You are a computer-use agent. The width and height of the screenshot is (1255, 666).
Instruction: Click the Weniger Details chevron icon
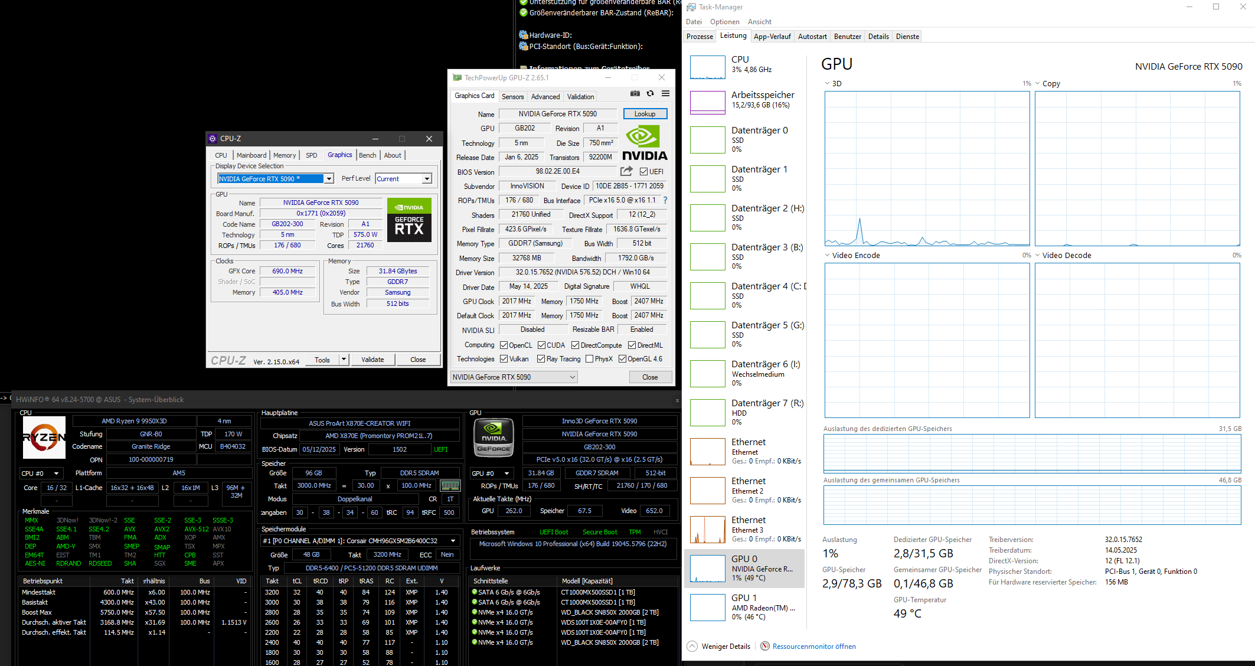click(x=692, y=646)
